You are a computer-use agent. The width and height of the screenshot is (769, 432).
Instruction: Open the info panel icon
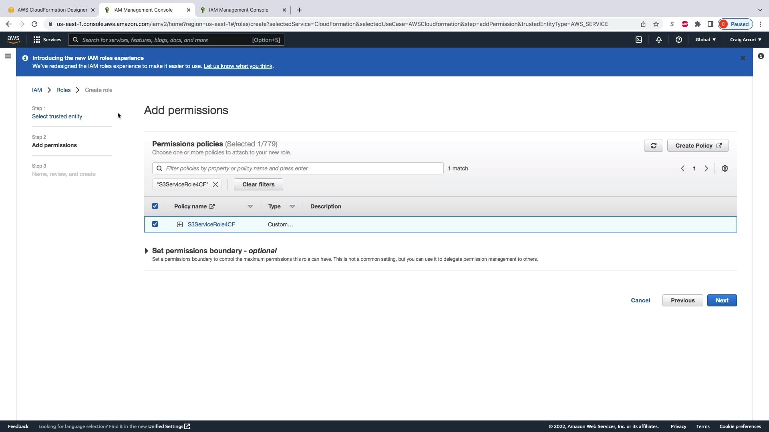pyautogui.click(x=761, y=56)
